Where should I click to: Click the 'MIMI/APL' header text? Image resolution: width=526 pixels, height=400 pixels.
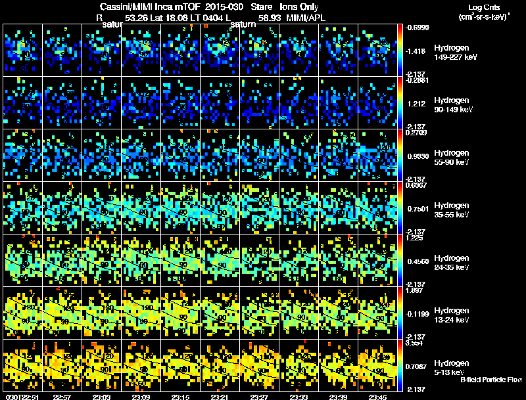306,18
